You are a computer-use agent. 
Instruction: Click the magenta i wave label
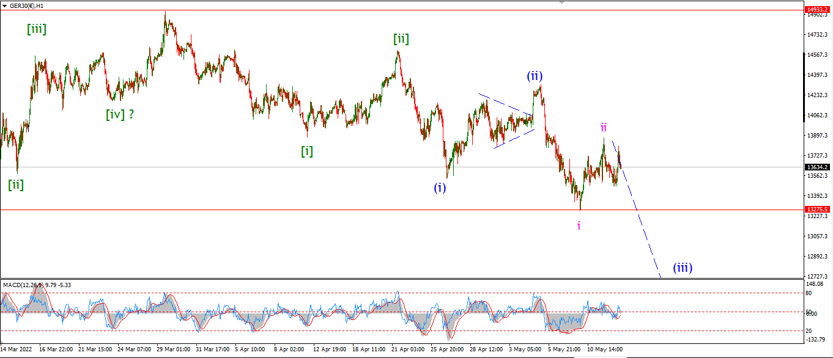(x=579, y=225)
